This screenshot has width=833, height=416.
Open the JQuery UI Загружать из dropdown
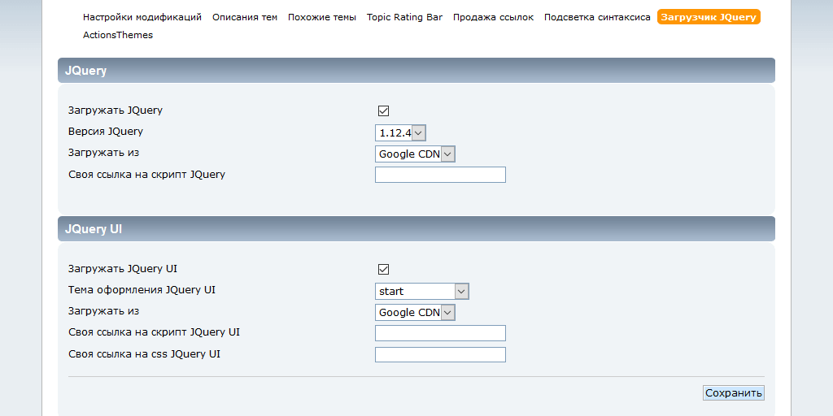coord(415,313)
